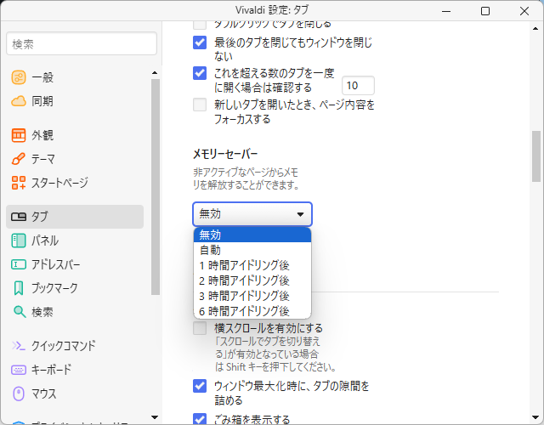Click the settings 検索 input field
This screenshot has height=425, width=544.
pos(82,43)
